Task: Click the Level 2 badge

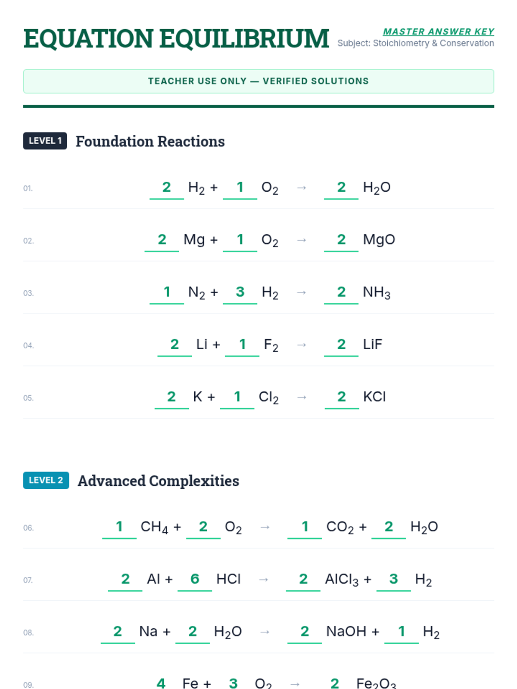Action: click(x=46, y=480)
